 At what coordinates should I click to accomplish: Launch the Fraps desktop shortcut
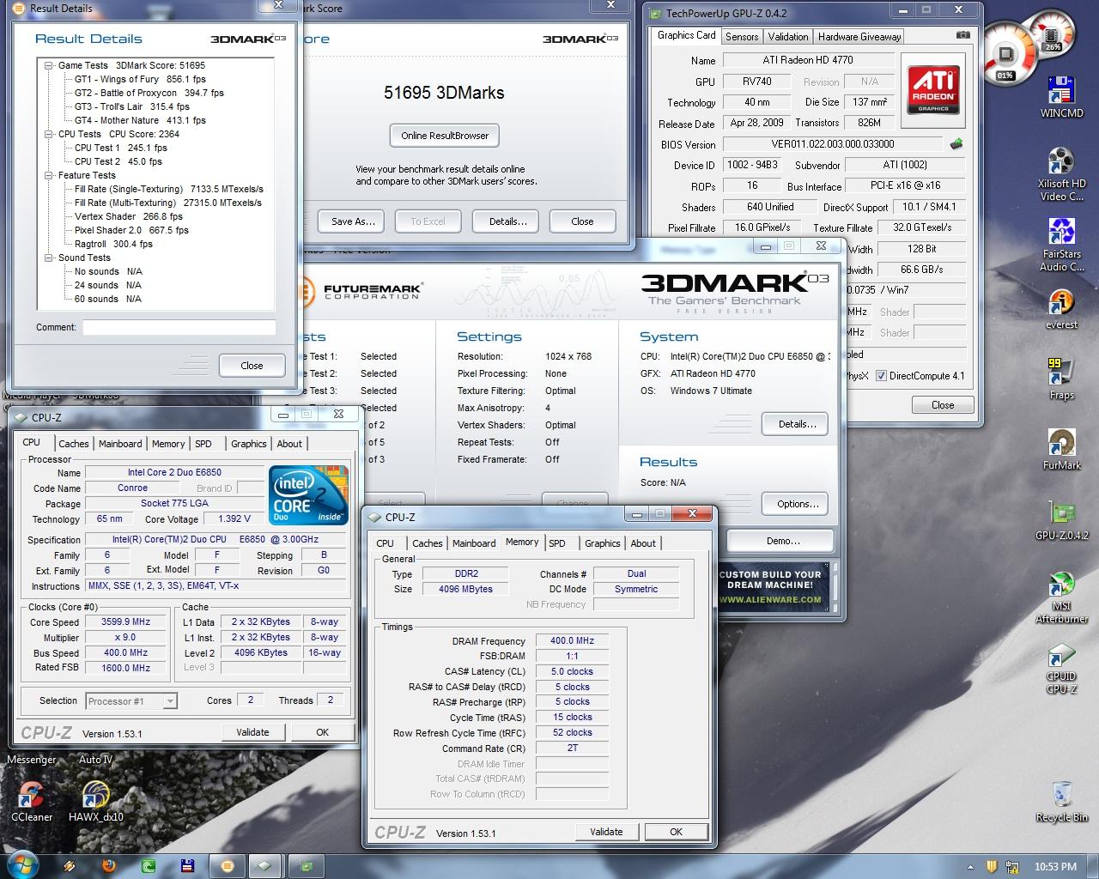pos(1061,379)
